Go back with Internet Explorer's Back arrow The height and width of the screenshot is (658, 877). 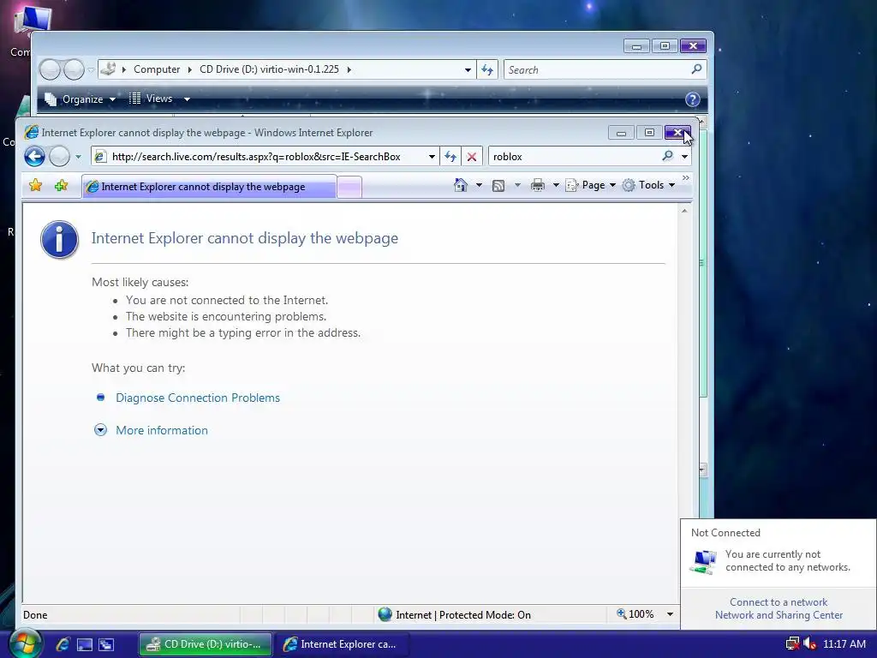34,157
